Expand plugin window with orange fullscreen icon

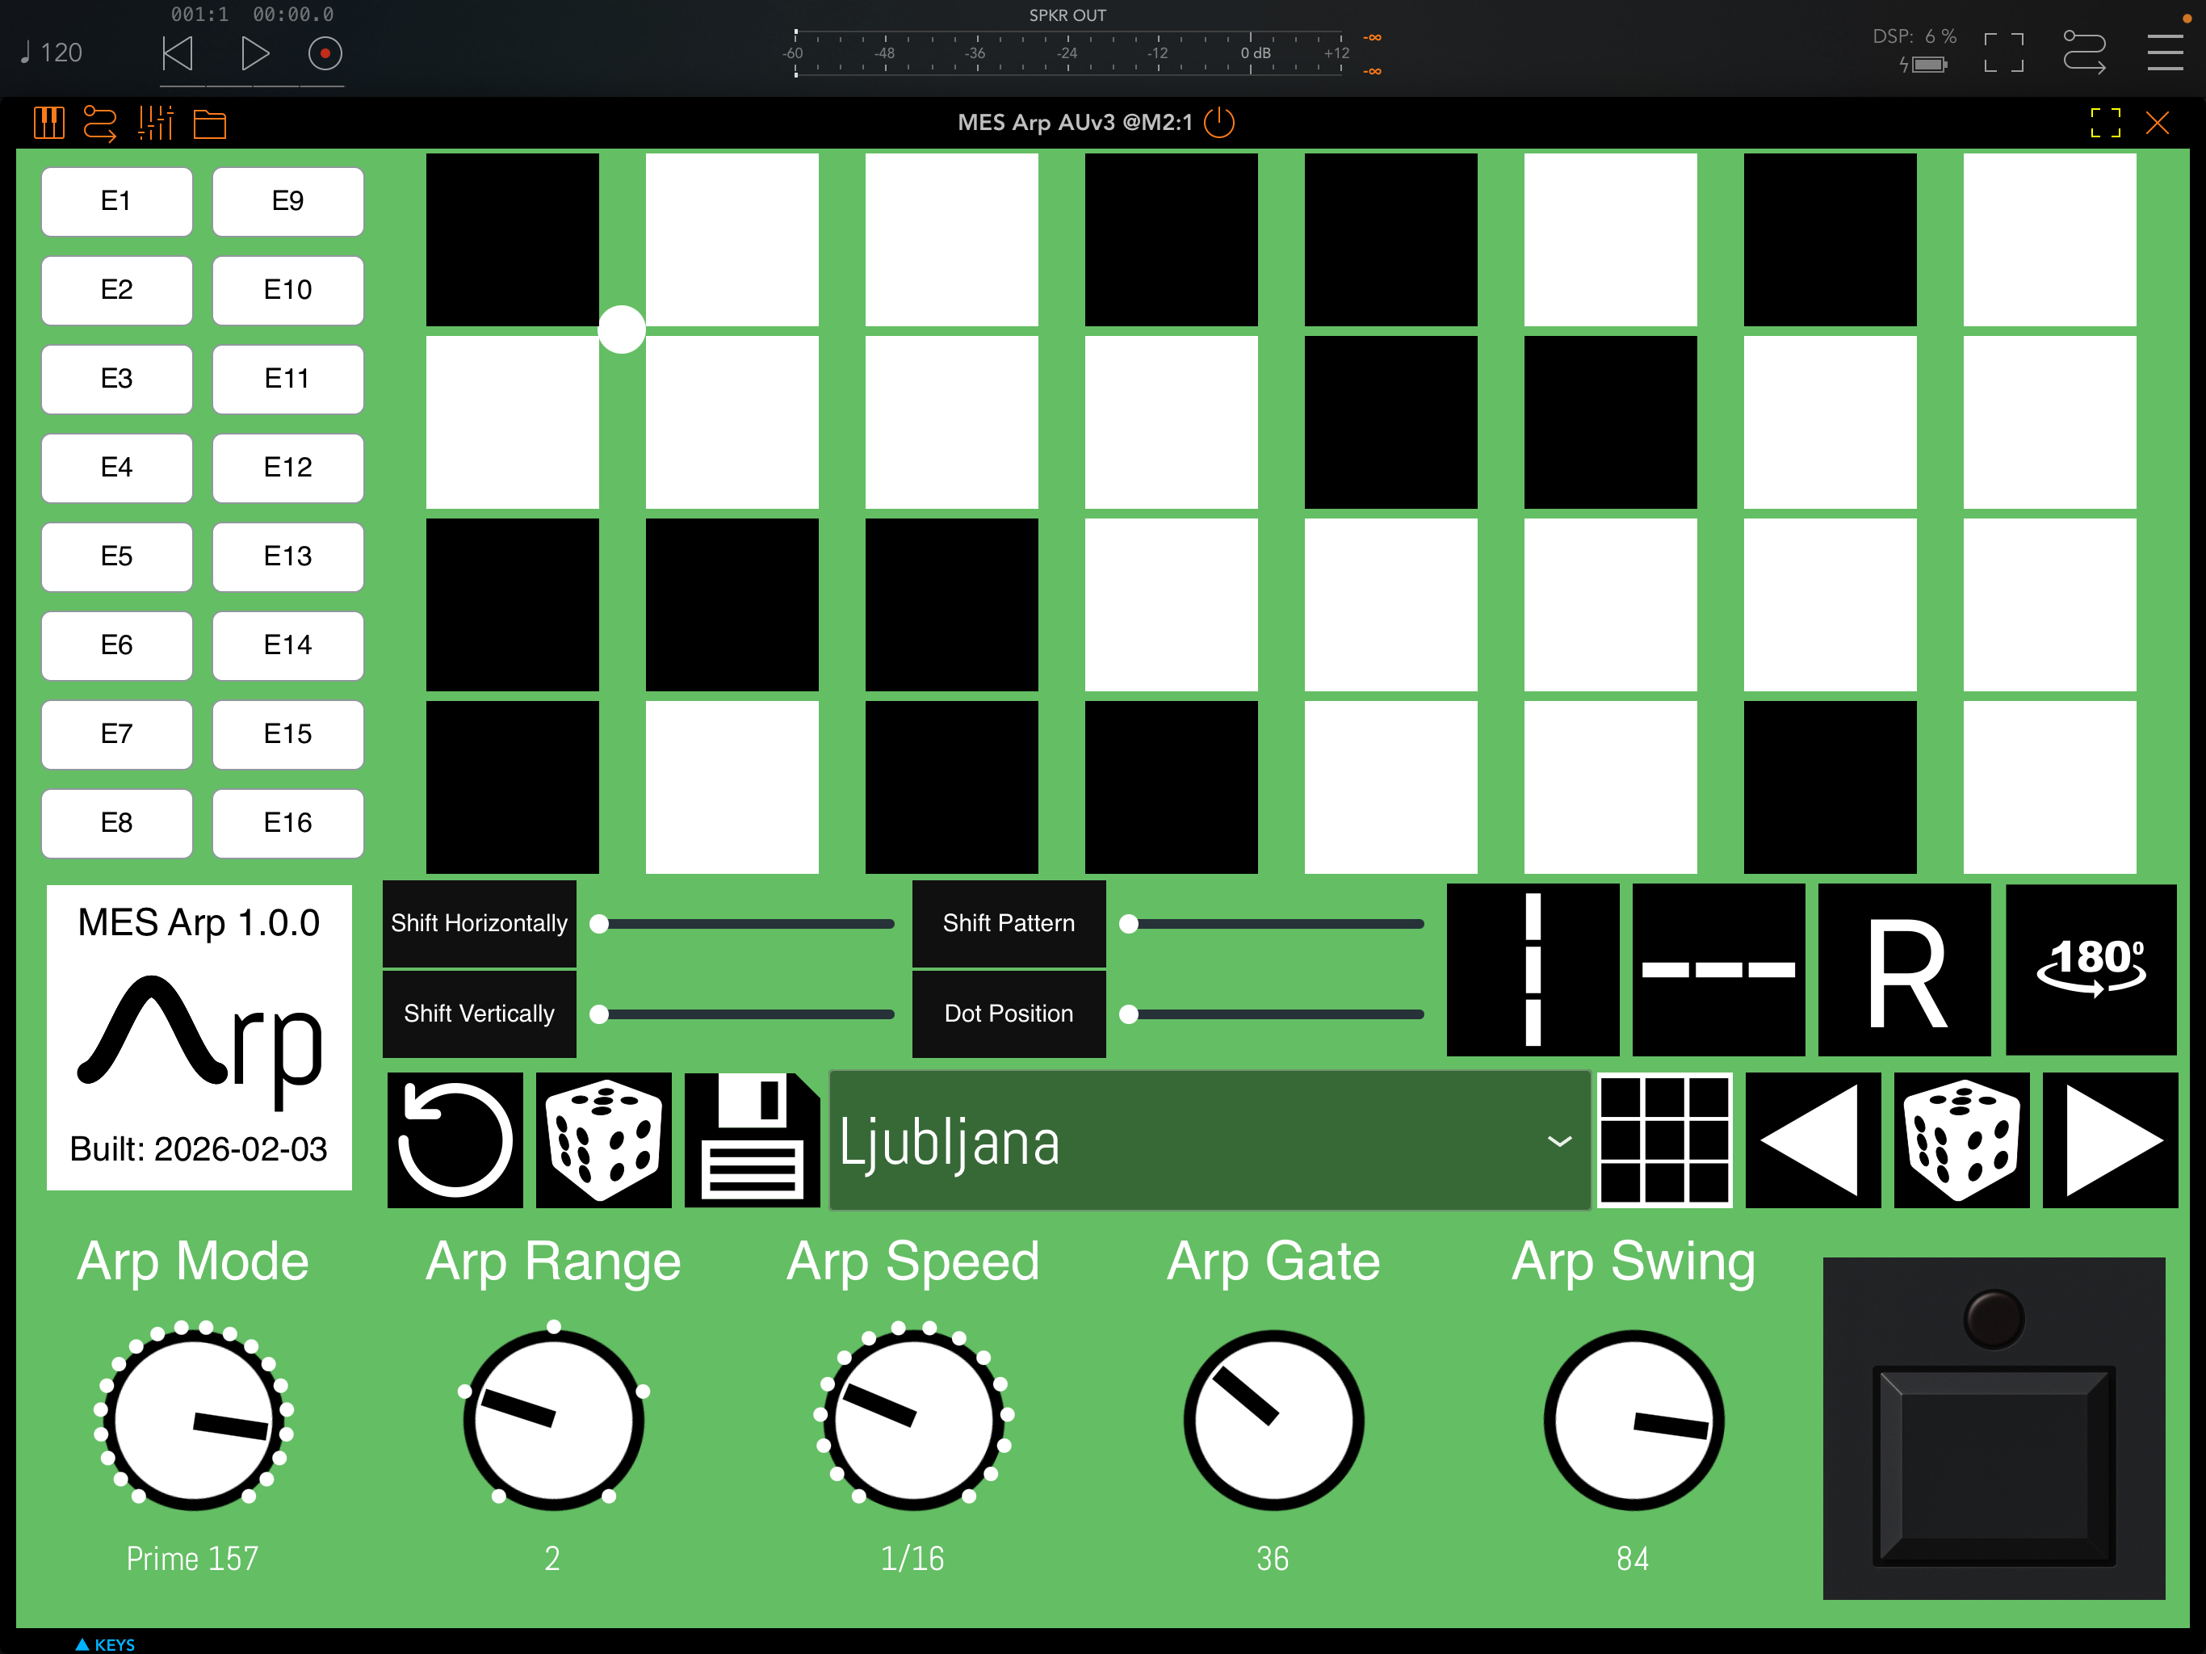(x=2105, y=123)
